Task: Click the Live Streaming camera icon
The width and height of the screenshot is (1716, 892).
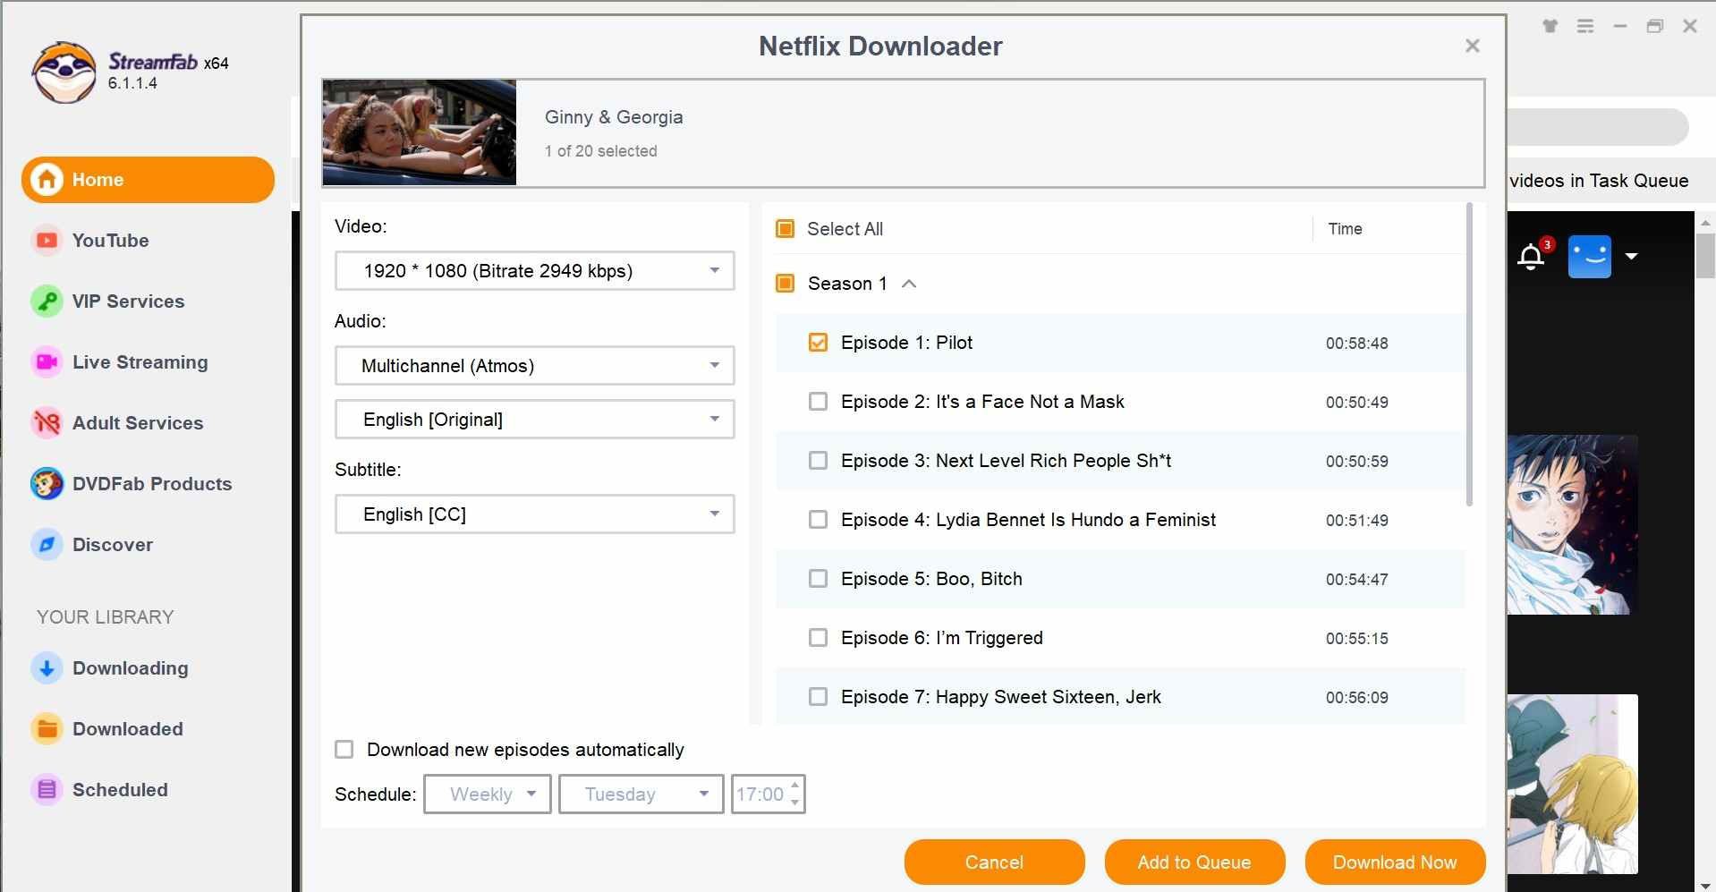Action: pos(47,362)
